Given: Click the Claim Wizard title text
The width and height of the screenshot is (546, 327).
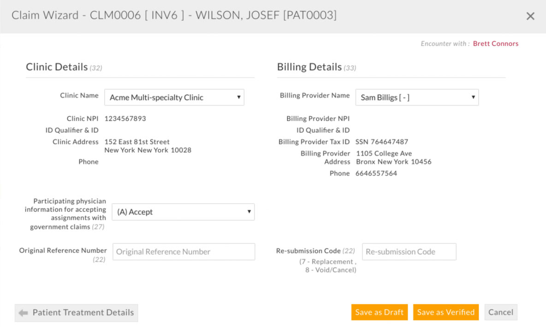Looking at the screenshot, I should point(174,16).
